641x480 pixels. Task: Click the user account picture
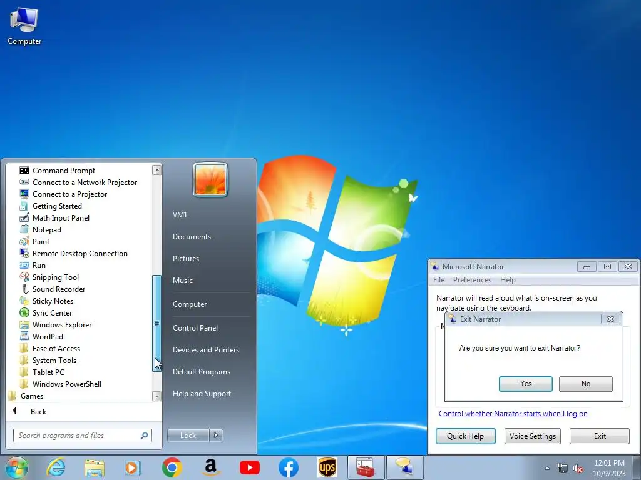point(210,179)
